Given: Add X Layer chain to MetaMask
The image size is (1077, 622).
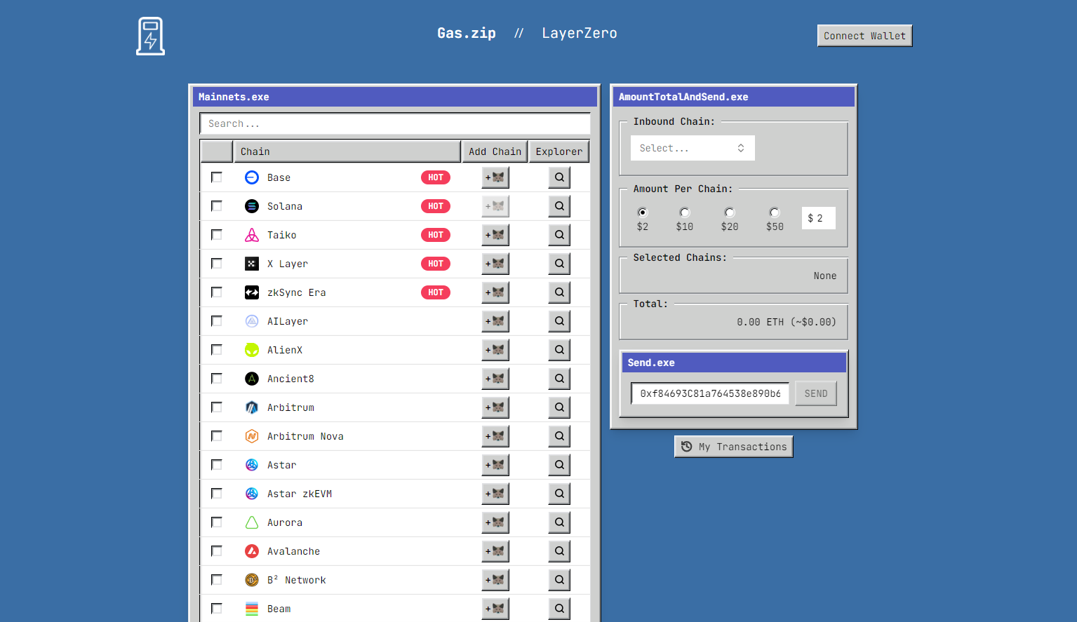Looking at the screenshot, I should tap(495, 264).
